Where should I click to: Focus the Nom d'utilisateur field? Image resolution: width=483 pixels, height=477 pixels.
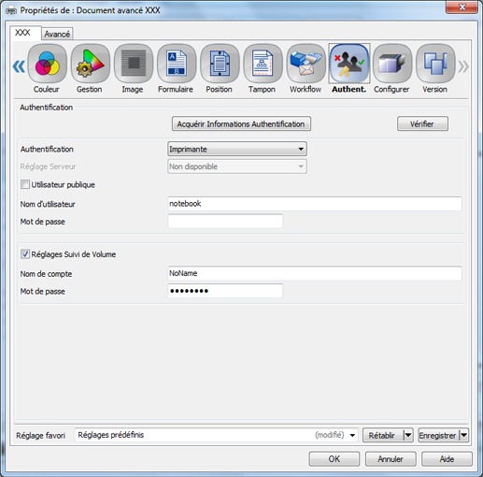pyautogui.click(x=315, y=204)
